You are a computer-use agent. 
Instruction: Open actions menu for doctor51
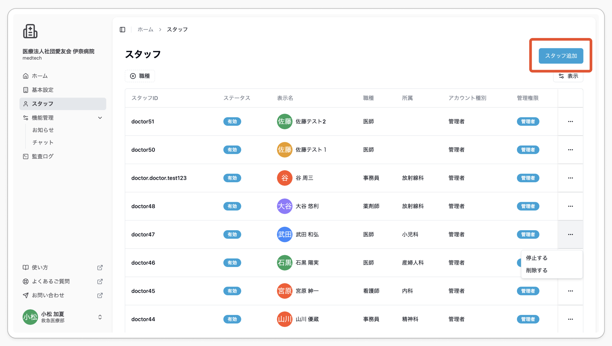[x=570, y=122]
